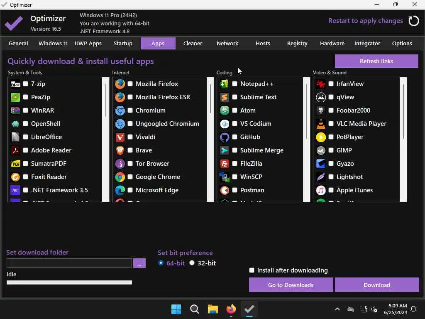This screenshot has width=425, height=319.
Task: Show hidden system tray icons
Action: [x=337, y=309]
